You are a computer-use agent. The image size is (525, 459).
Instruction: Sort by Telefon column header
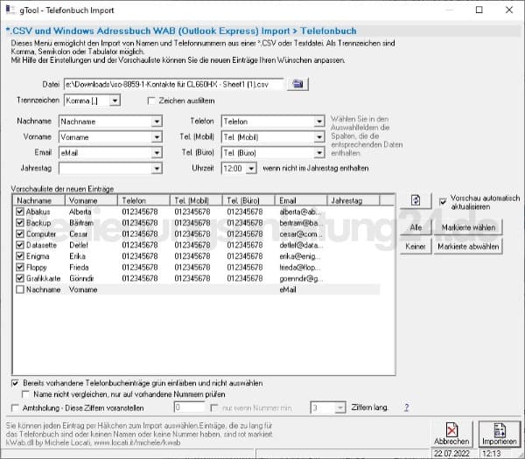143,200
